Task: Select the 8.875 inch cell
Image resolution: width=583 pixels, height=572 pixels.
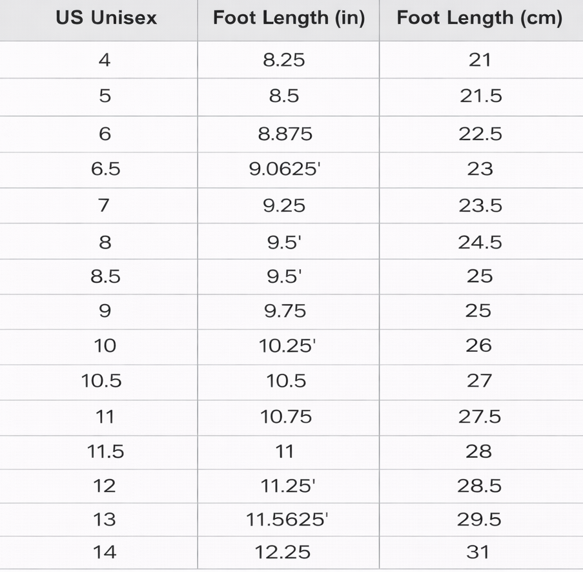Action: tap(285, 134)
